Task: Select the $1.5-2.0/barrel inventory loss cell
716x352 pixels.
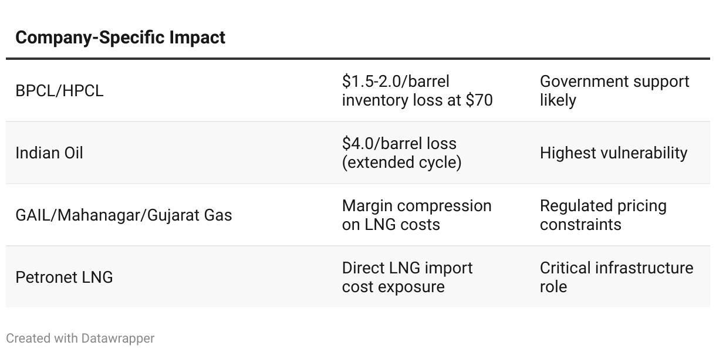Action: pyautogui.click(x=417, y=91)
